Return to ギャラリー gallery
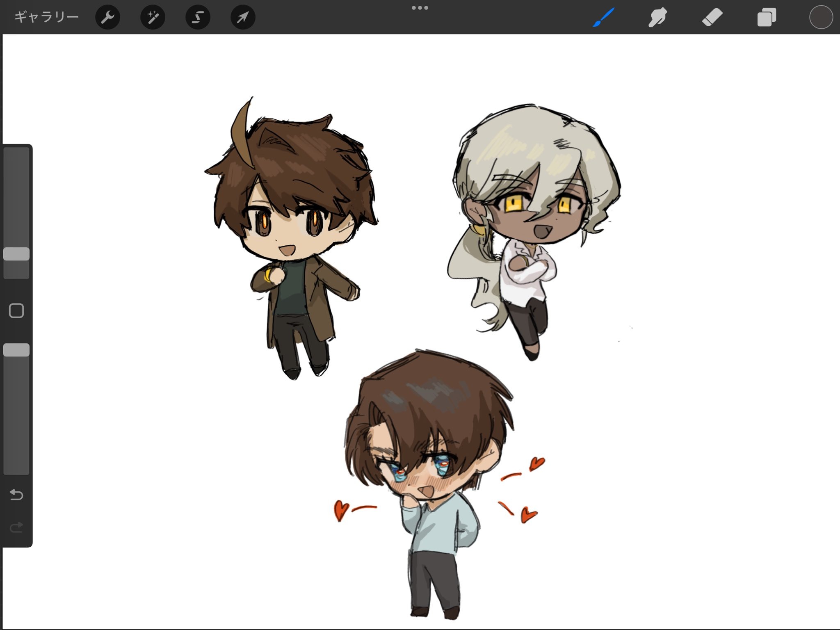 pos(46,17)
